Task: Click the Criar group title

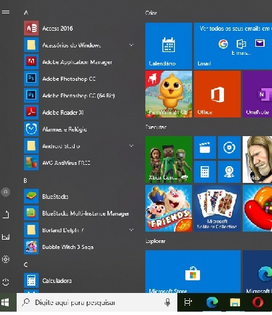Action: (x=151, y=13)
